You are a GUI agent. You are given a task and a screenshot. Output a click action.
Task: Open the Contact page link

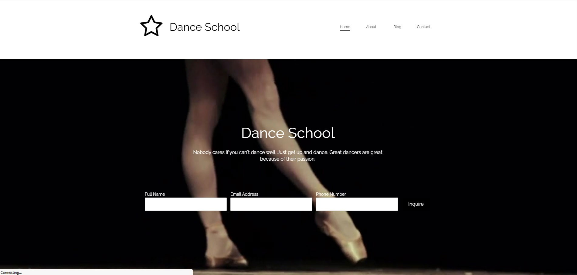[423, 27]
